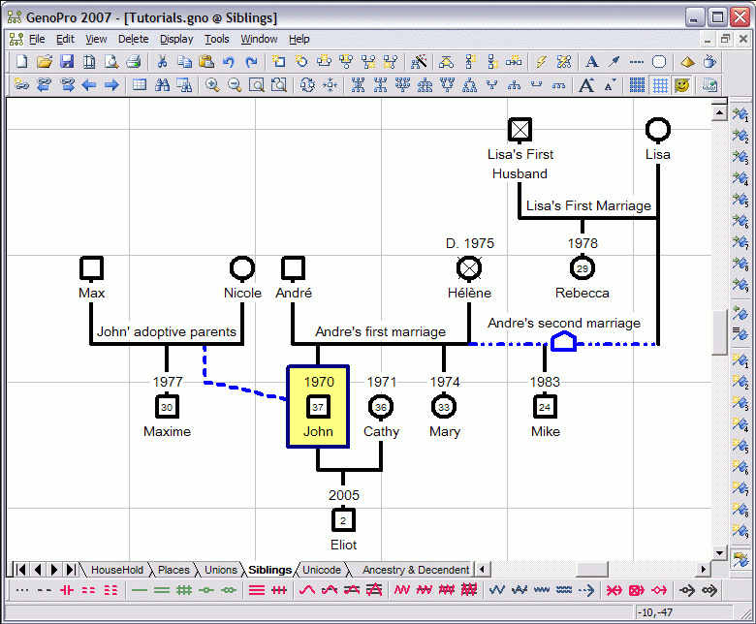Click the coffee cup icon
Screen dimensions: 756x624
point(709,62)
